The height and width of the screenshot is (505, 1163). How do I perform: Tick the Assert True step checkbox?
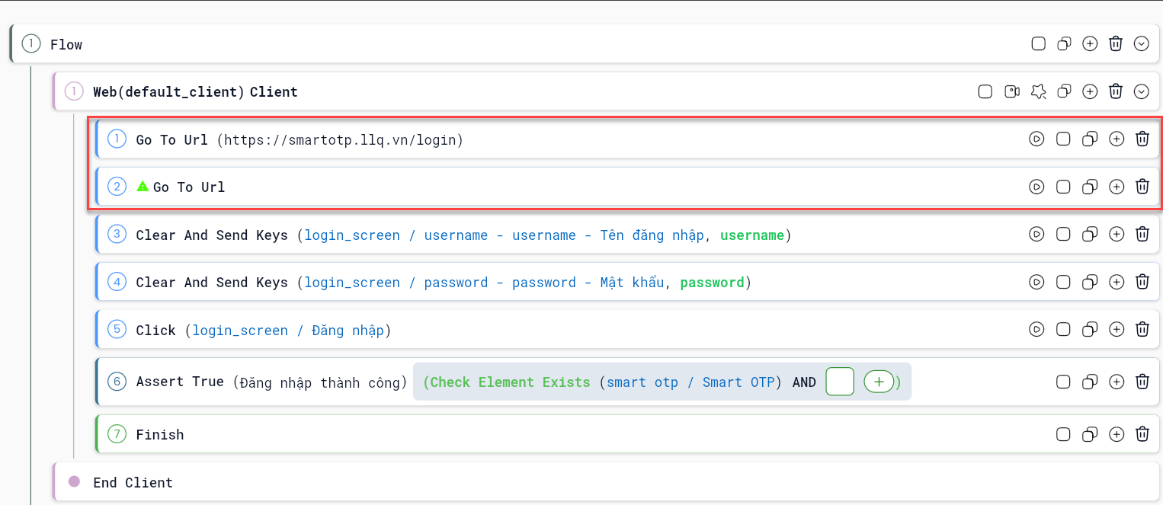[1063, 382]
